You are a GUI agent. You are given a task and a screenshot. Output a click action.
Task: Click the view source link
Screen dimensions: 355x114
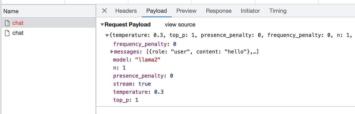180,25
